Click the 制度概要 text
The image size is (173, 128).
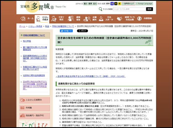click(x=59, y=49)
